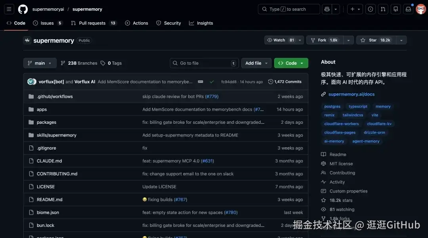
Task: Click the GitHub logo icon
Action: 23,9
